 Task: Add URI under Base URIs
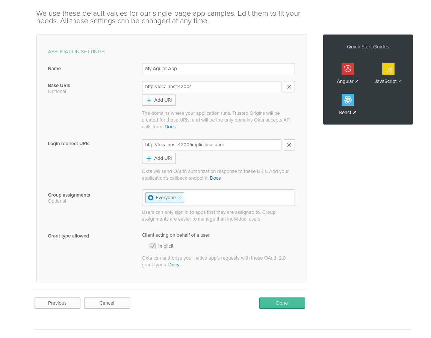[159, 100]
